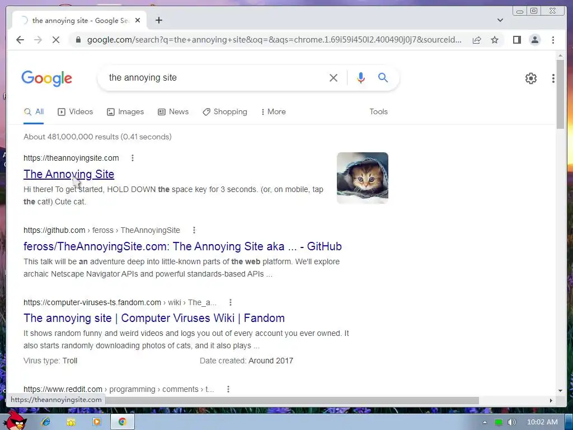Image resolution: width=573 pixels, height=430 pixels.
Task: Open search Tools options
Action: point(378,112)
